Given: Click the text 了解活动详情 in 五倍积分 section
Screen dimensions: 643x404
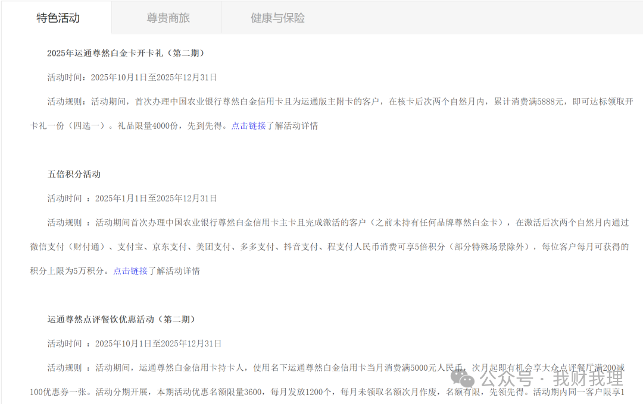Looking at the screenshot, I should click(174, 270).
